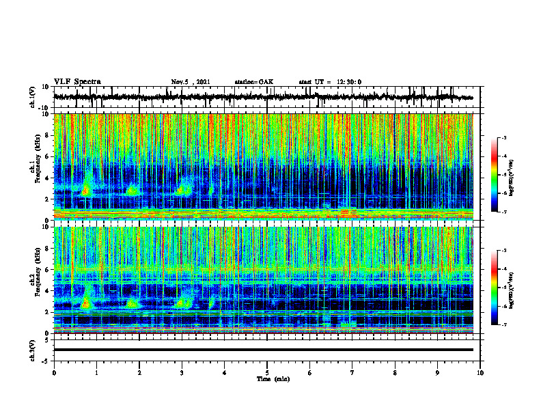Click the "7" tick label on Time axis
Viewport: 541px width, 418px height.
(x=352, y=373)
